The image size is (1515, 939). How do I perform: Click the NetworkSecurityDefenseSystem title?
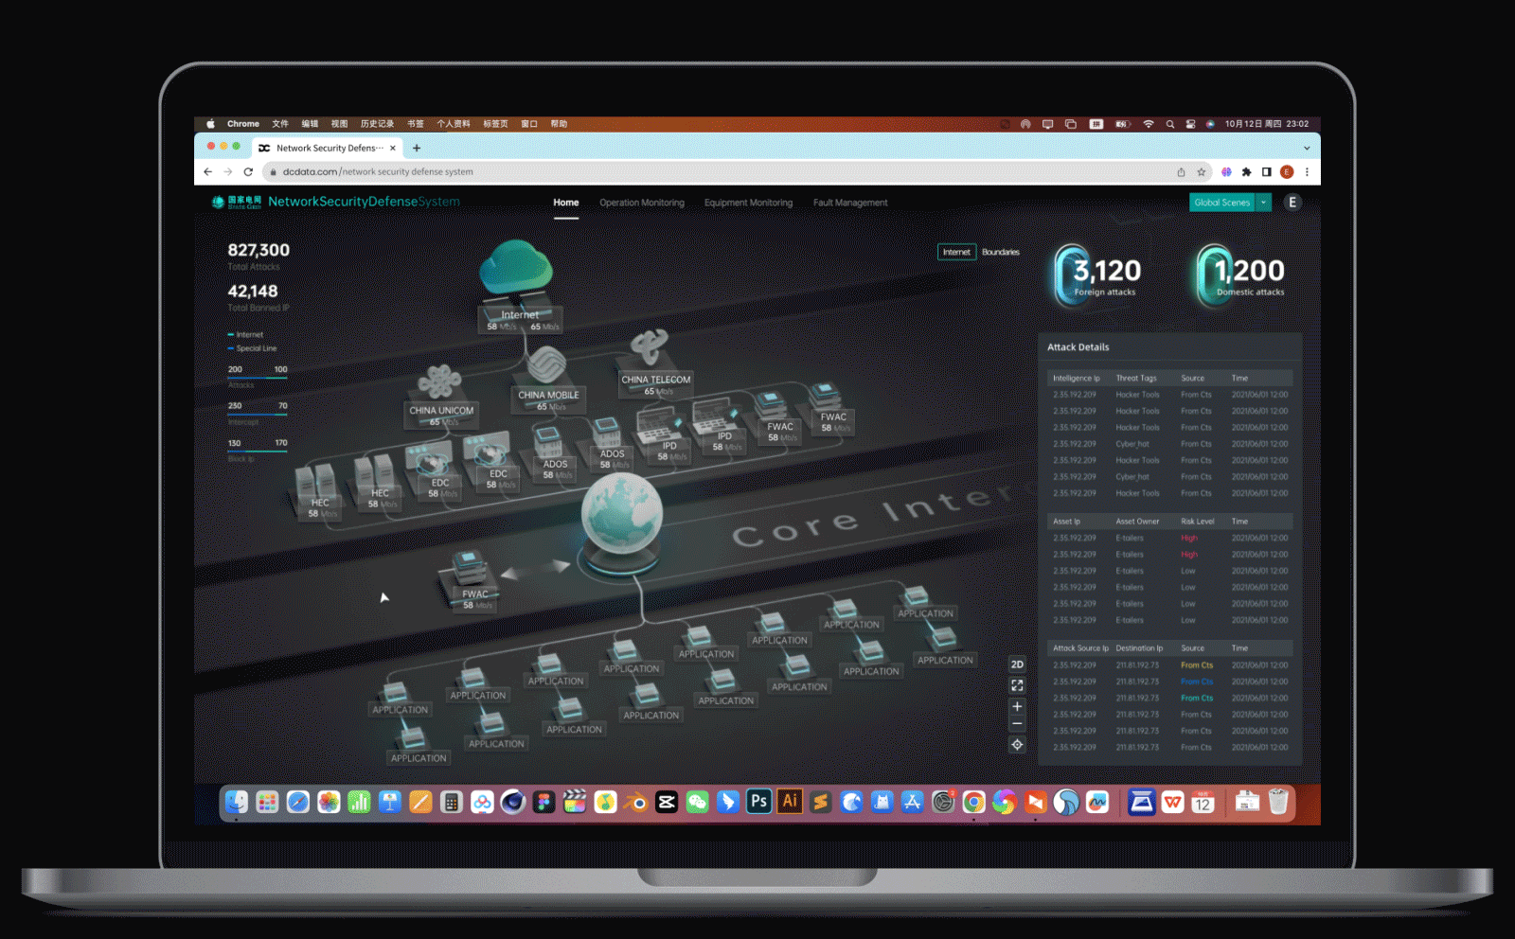[364, 202]
